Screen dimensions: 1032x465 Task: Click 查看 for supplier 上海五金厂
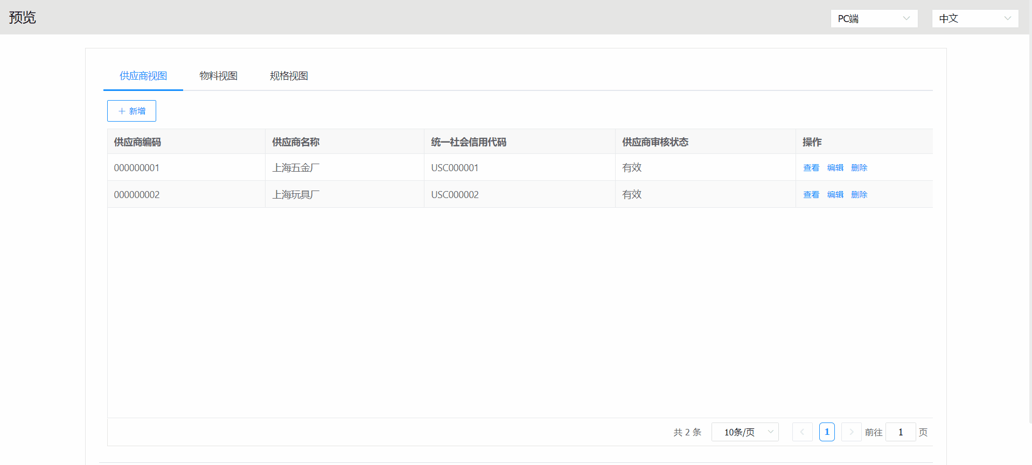click(x=811, y=168)
